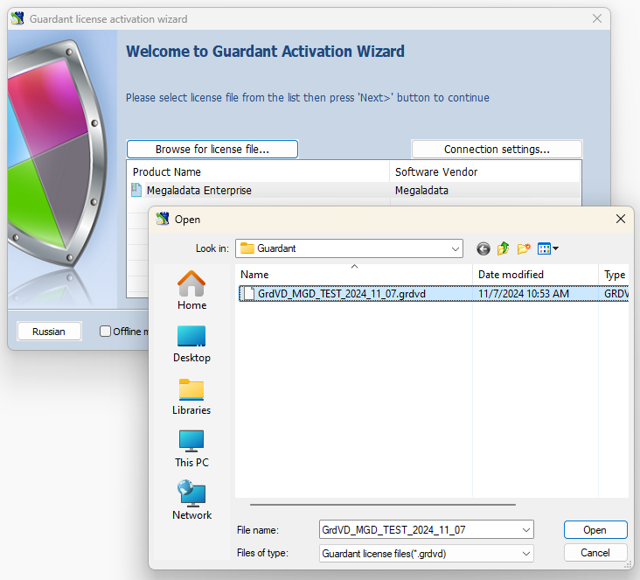Expand the Files of type dropdown
This screenshot has width=640, height=580.
[526, 554]
